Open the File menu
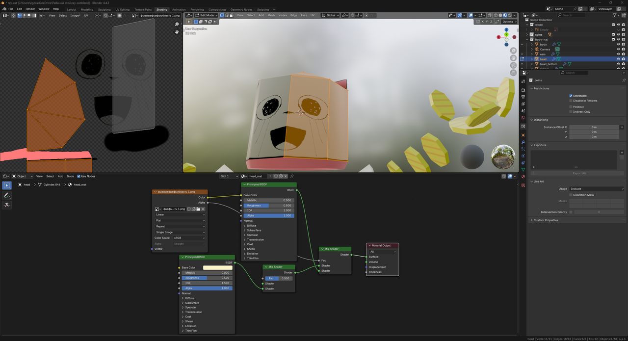Image resolution: width=628 pixels, height=341 pixels. [x=11, y=9]
